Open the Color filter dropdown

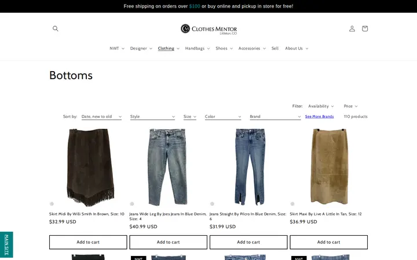click(223, 117)
